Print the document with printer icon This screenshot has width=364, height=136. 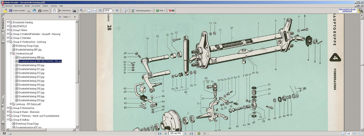click(29, 11)
